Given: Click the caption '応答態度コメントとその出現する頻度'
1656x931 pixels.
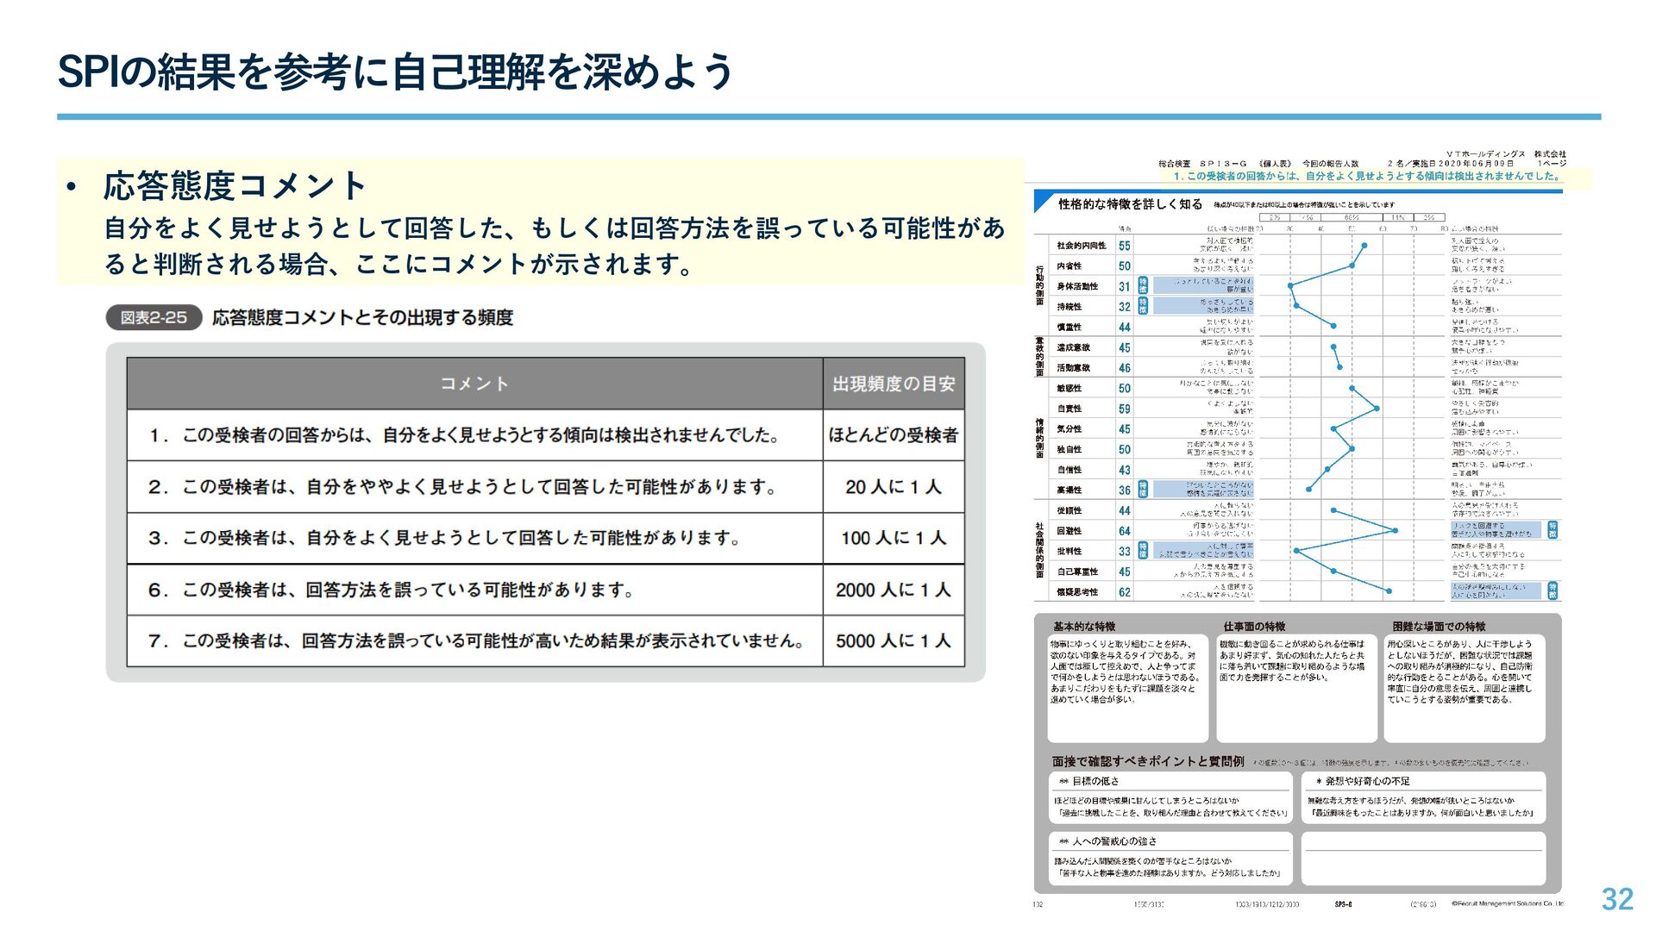Looking at the screenshot, I should tap(362, 317).
